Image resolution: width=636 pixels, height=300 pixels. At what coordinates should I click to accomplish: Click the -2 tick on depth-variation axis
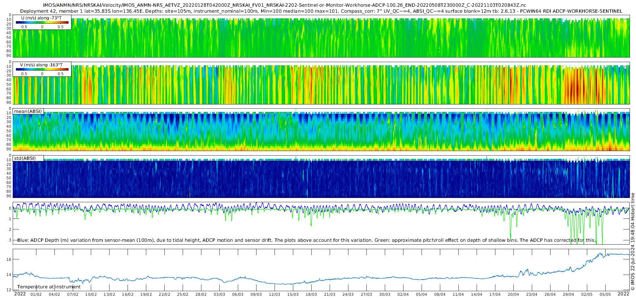tap(10, 229)
